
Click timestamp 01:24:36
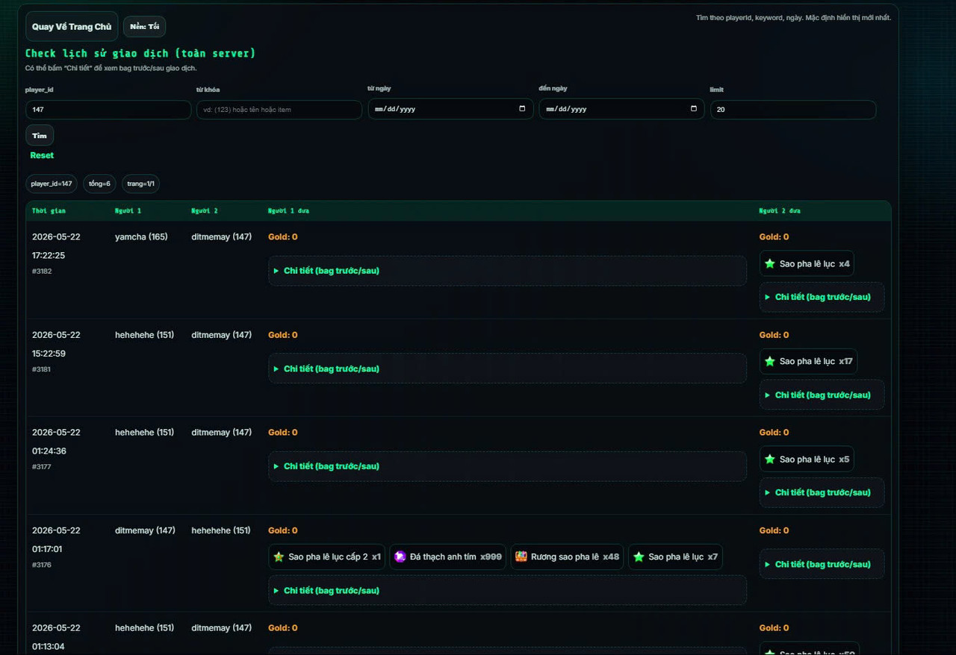(49, 451)
